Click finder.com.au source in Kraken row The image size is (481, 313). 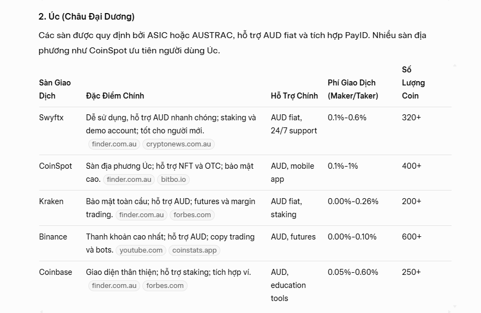point(141,215)
